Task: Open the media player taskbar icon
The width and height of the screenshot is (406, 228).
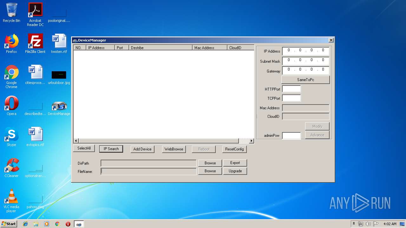Action: click(x=47, y=224)
